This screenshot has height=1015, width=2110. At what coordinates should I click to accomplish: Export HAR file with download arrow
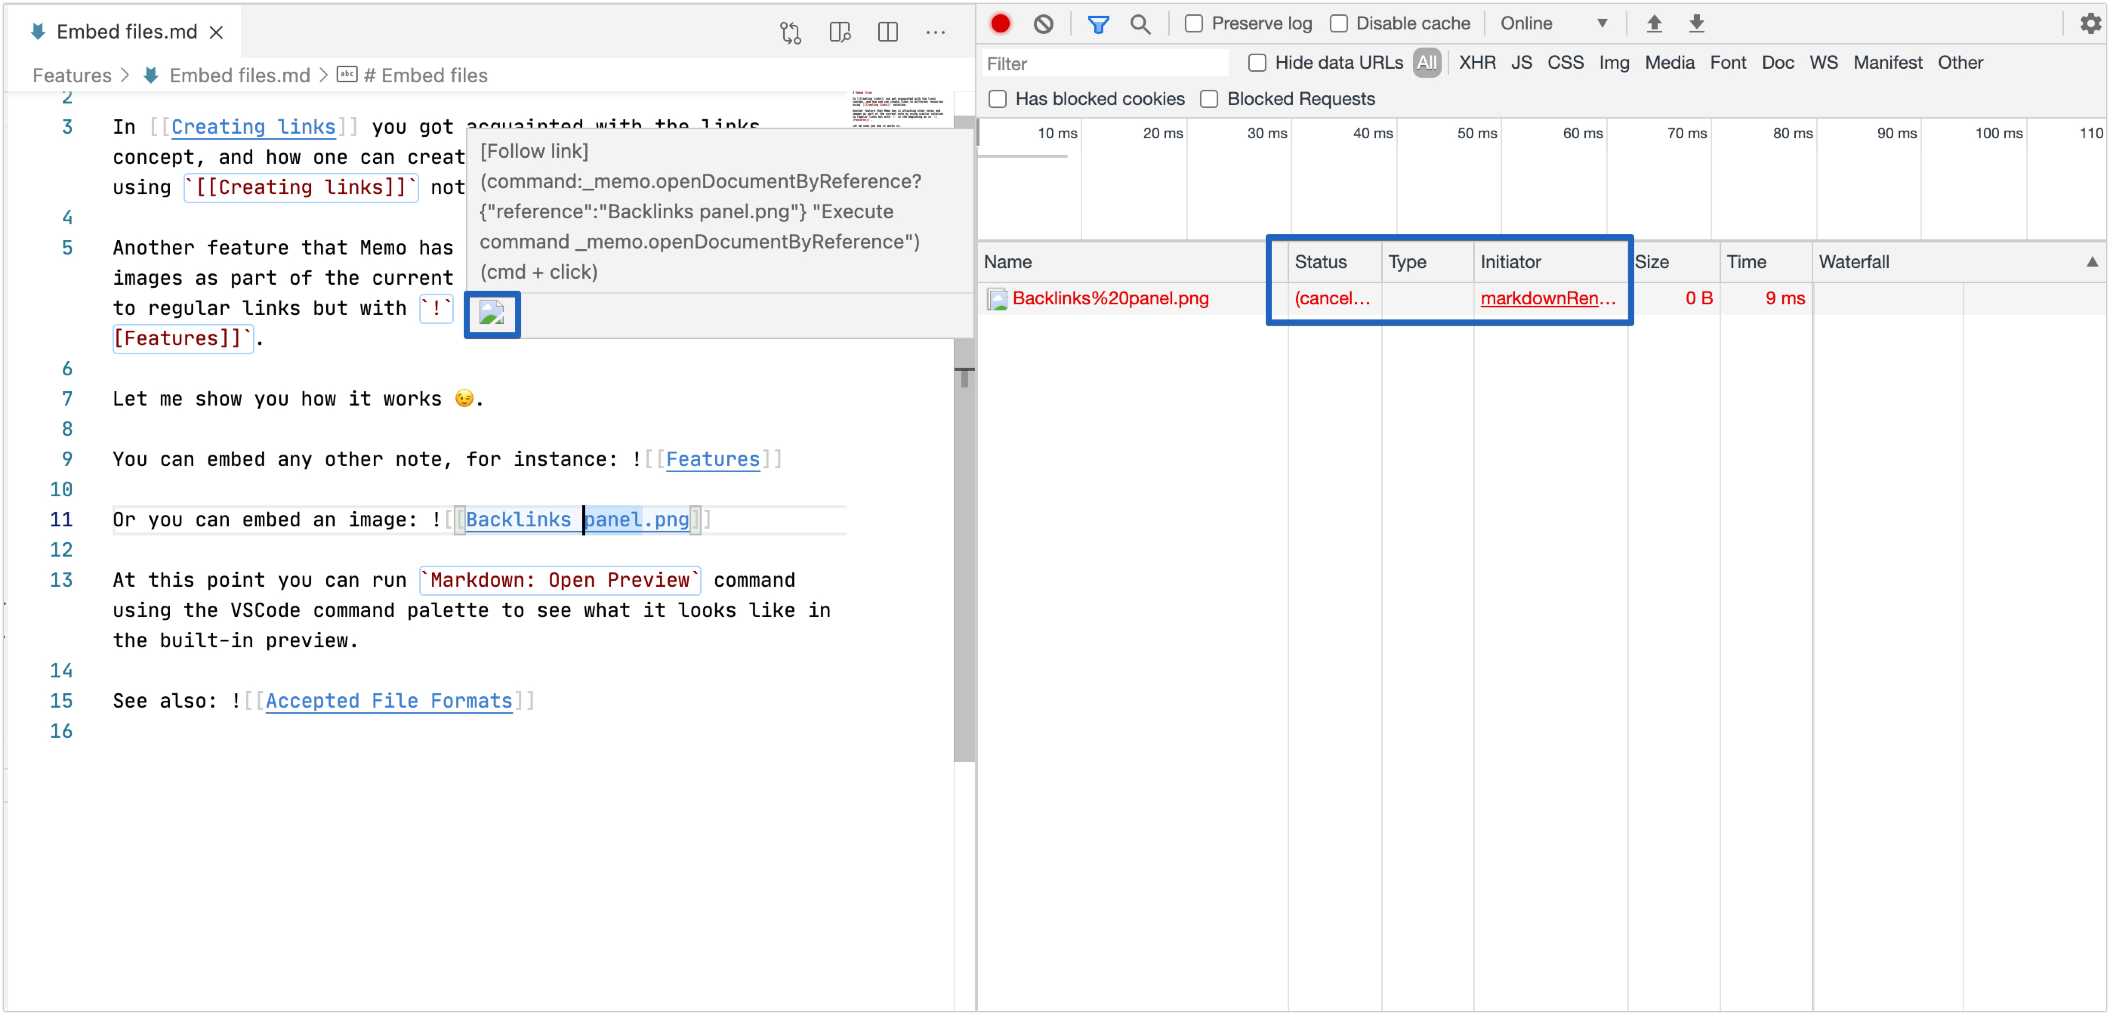click(1697, 24)
